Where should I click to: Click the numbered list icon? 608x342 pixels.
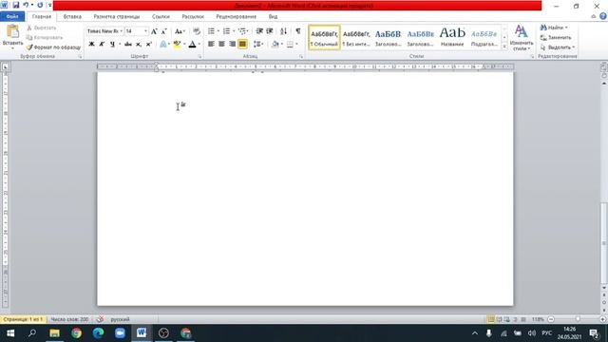coord(226,31)
